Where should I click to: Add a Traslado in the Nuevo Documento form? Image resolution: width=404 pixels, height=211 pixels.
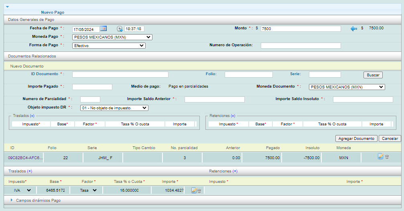pos(32,116)
